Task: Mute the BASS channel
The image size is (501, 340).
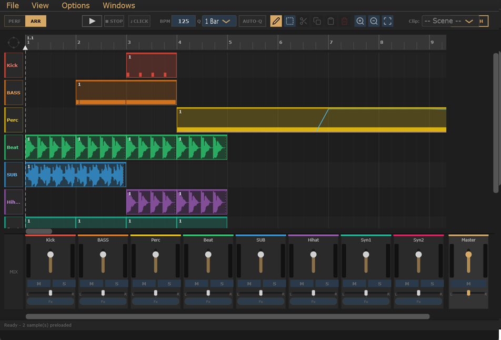Action: (x=92, y=284)
